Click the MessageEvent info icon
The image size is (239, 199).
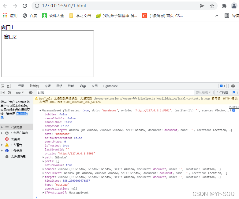point(233,110)
